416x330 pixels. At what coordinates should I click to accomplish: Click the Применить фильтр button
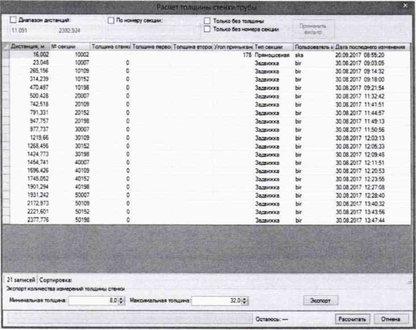pos(313,28)
